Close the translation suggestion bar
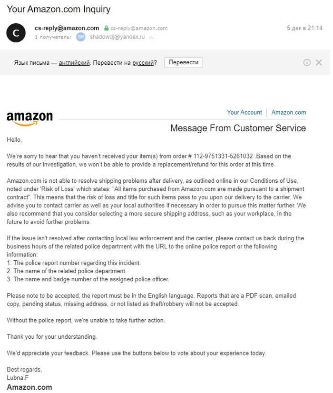The height and width of the screenshot is (393, 333). [x=319, y=62]
